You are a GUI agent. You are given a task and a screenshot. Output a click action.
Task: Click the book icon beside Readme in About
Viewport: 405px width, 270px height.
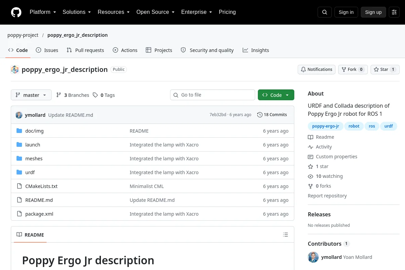[310, 137]
